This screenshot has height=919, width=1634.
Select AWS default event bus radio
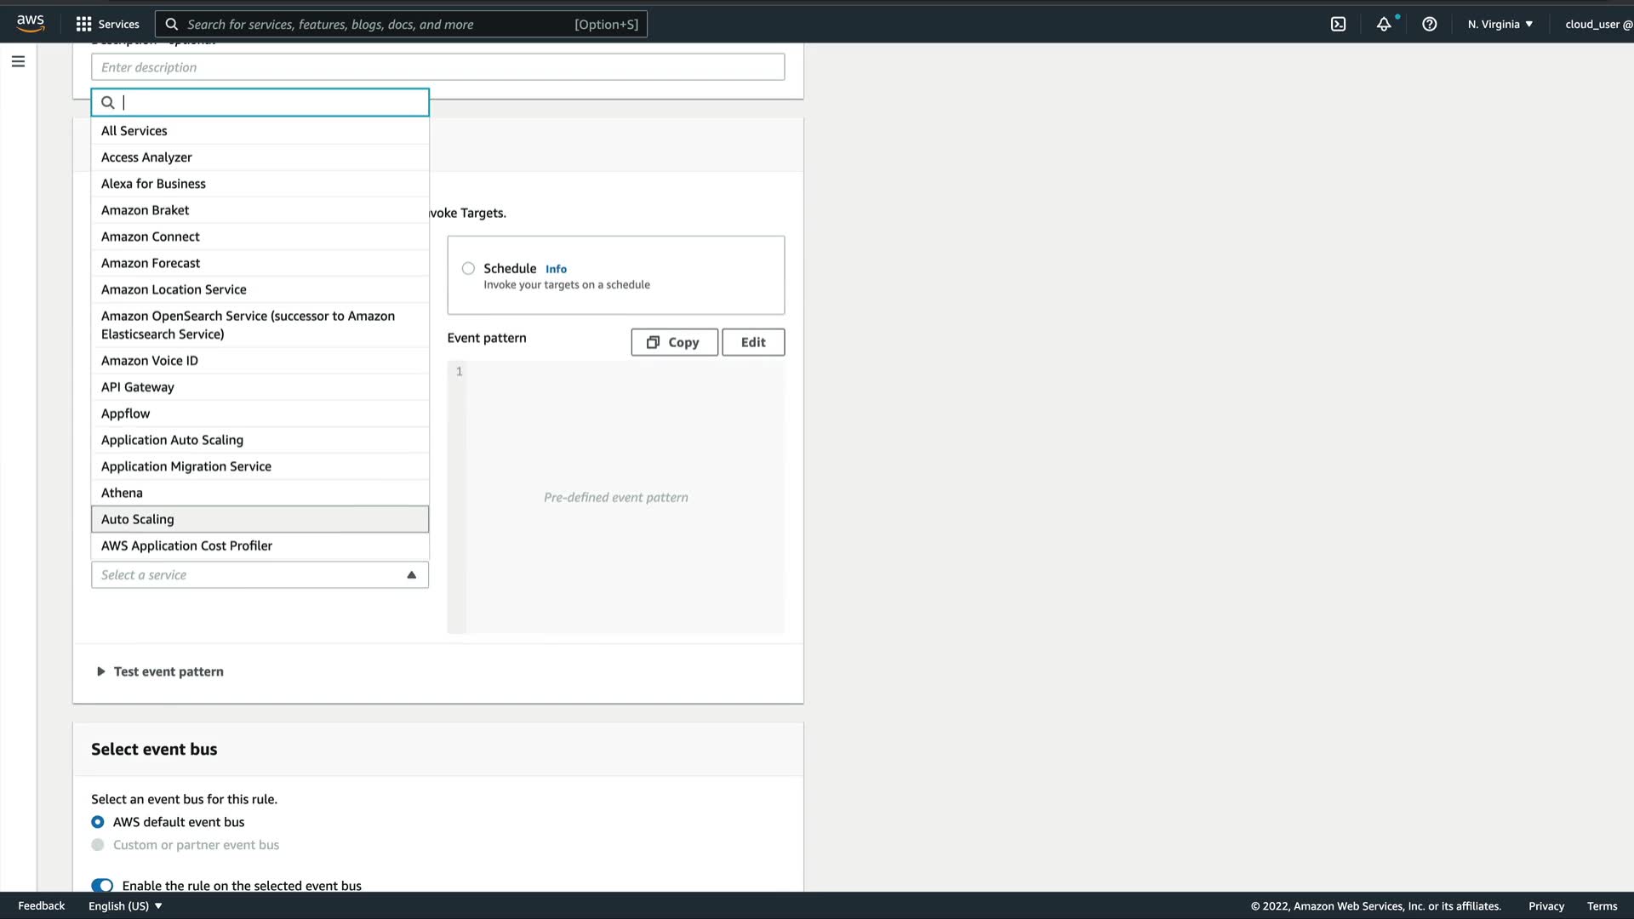tap(98, 822)
